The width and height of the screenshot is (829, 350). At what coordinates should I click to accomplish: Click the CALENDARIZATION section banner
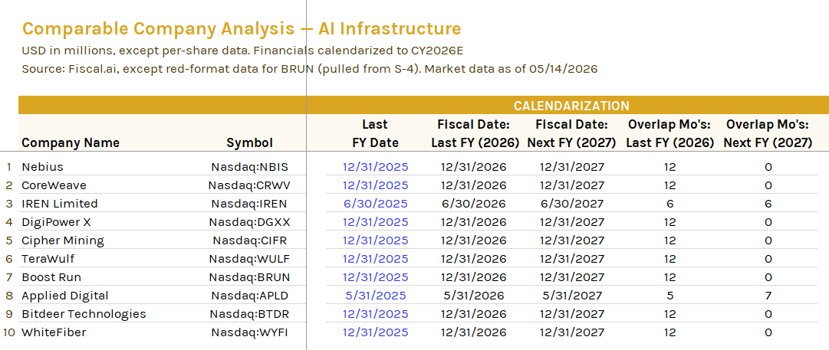pyautogui.click(x=571, y=106)
